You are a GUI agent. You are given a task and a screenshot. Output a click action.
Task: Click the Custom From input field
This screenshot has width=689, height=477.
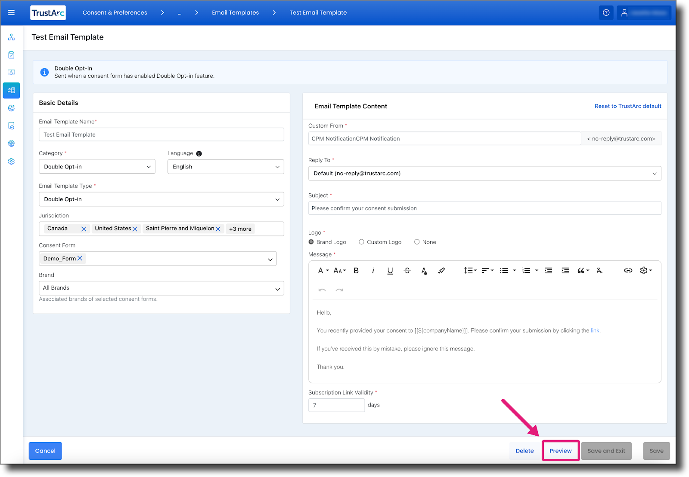(x=445, y=138)
